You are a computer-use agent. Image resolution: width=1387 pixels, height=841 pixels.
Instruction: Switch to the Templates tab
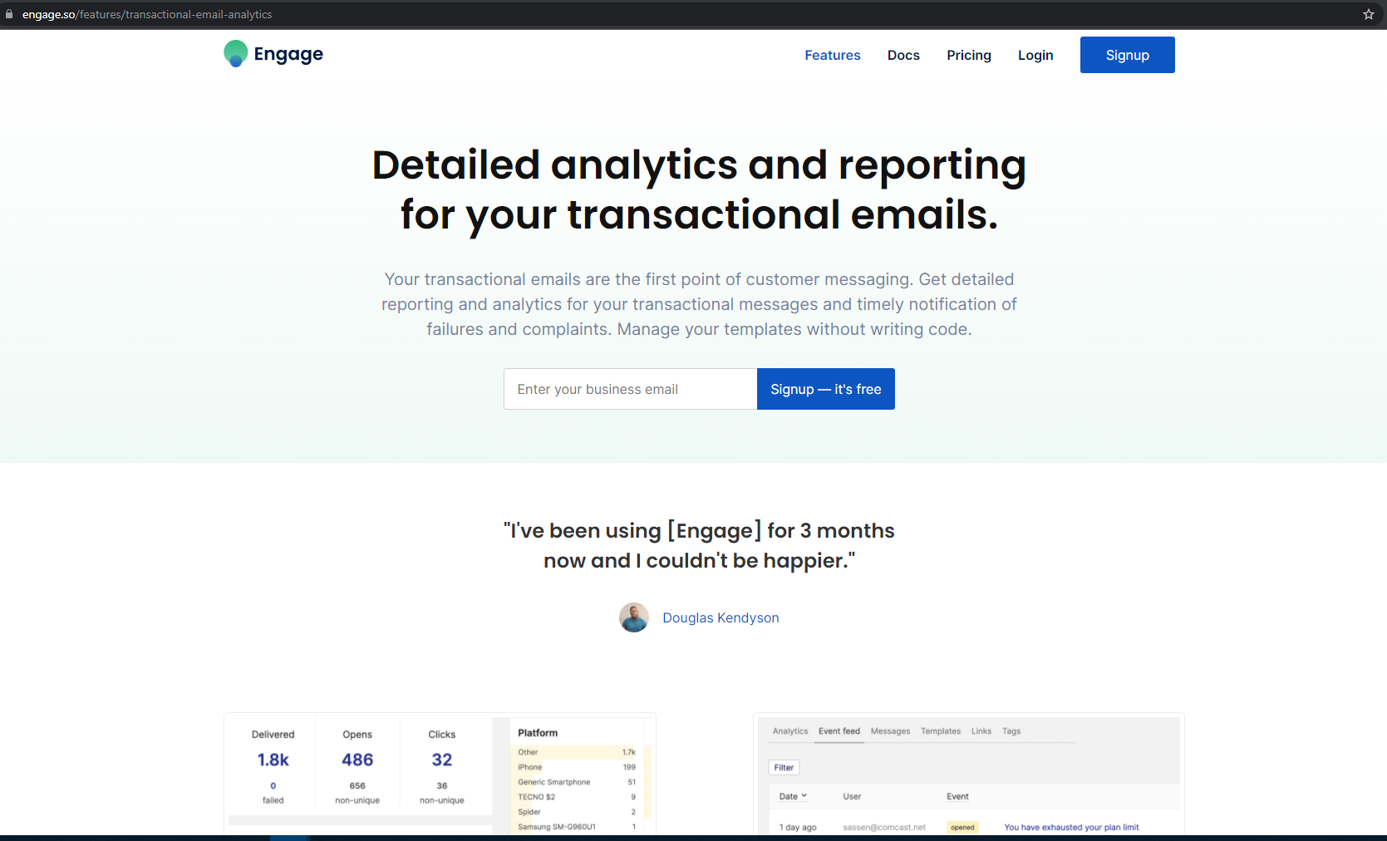(940, 731)
